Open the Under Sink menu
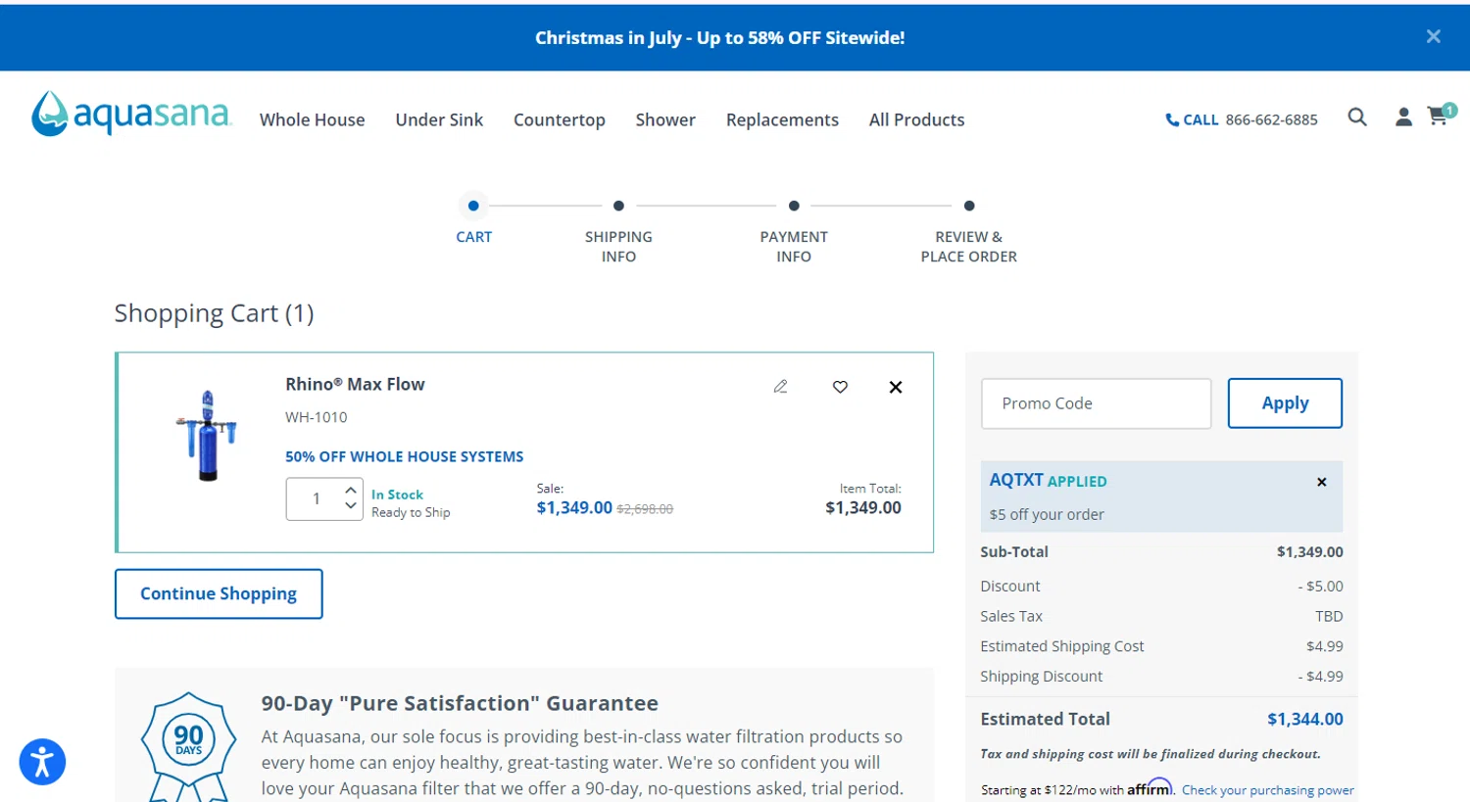 coord(439,119)
